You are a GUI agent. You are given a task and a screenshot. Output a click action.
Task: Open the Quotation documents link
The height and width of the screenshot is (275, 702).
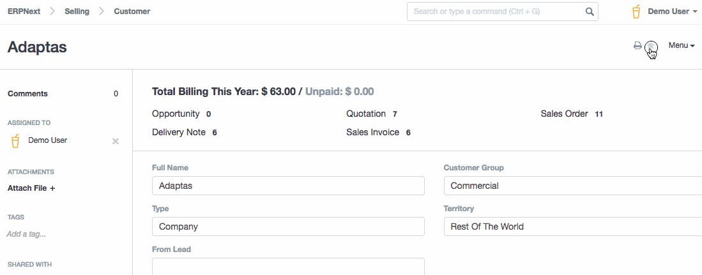pos(366,114)
